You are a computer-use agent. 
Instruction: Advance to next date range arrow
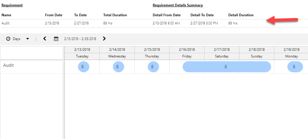click(104, 39)
